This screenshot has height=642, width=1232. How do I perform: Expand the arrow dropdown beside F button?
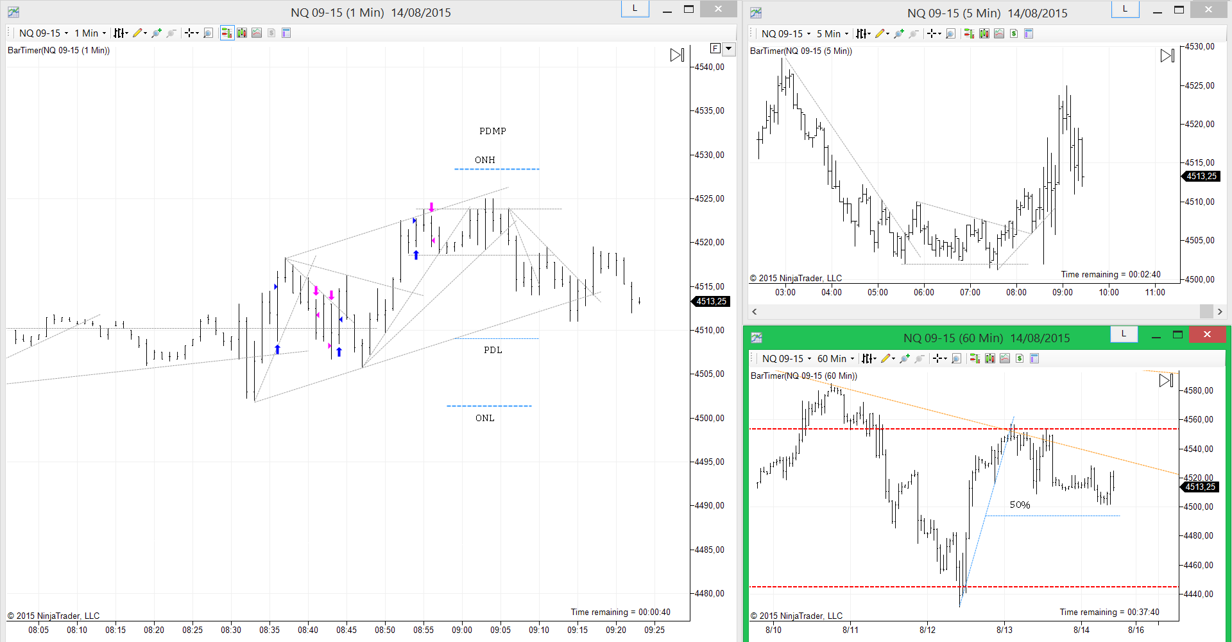click(729, 49)
